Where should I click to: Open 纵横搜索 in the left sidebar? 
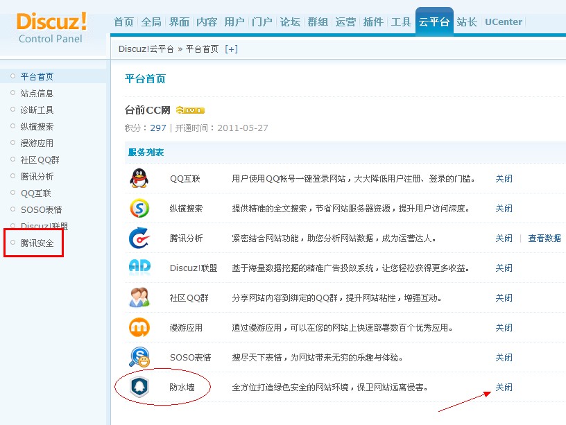(x=37, y=126)
